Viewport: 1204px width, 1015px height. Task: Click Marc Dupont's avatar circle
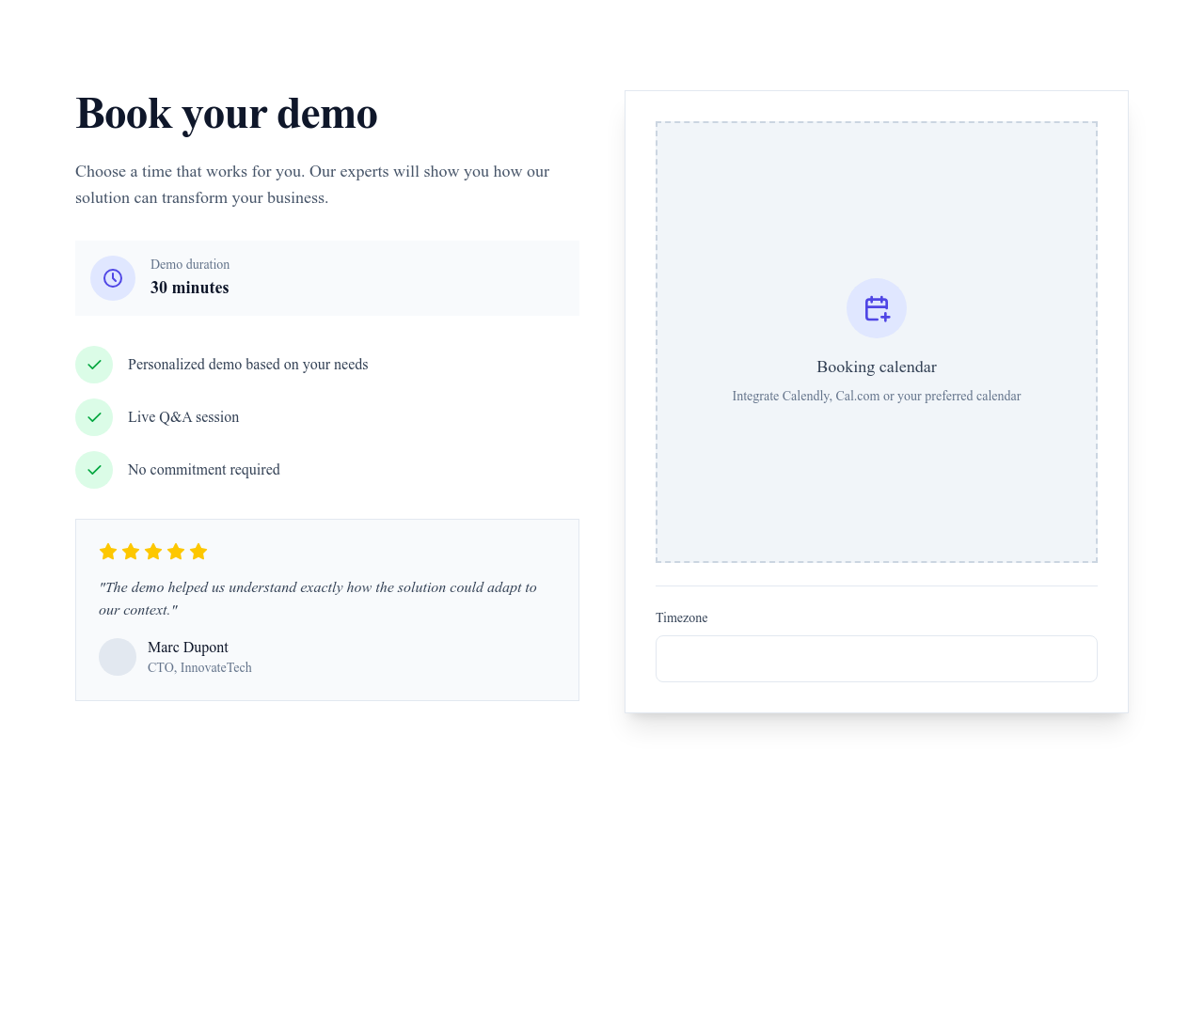118,657
